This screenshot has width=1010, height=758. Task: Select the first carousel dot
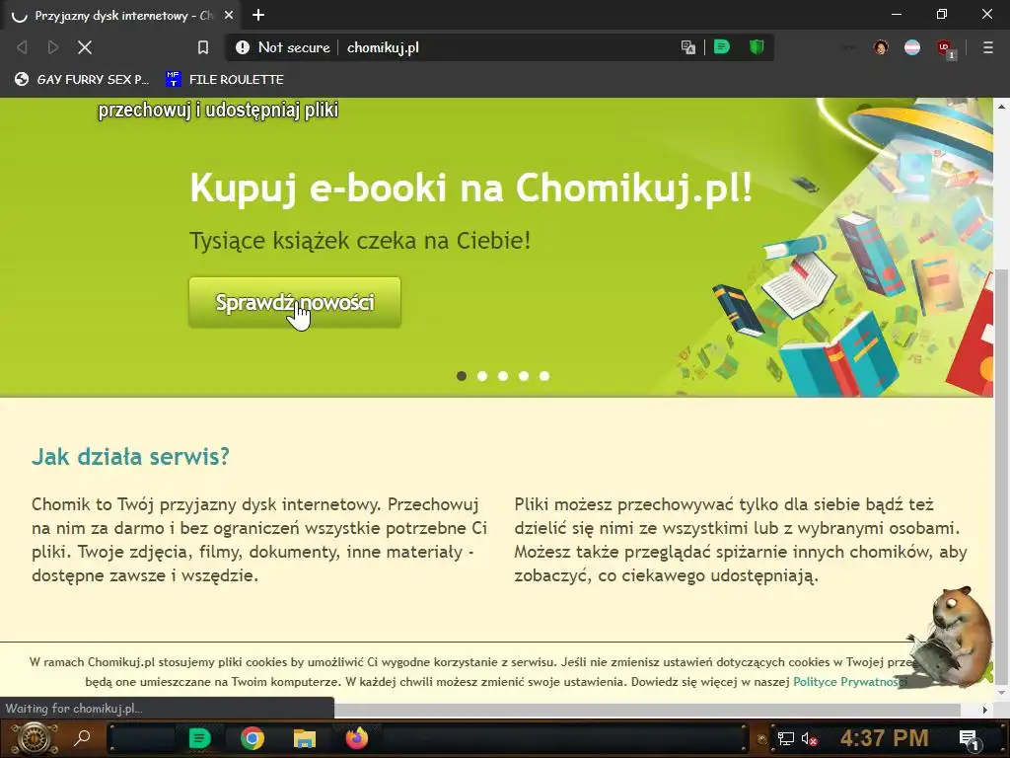point(462,376)
